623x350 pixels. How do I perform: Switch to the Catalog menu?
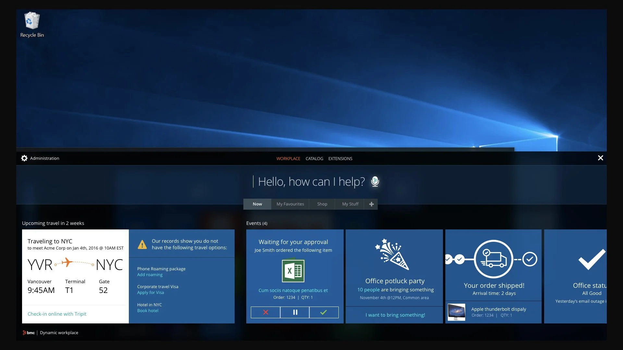[314, 159]
